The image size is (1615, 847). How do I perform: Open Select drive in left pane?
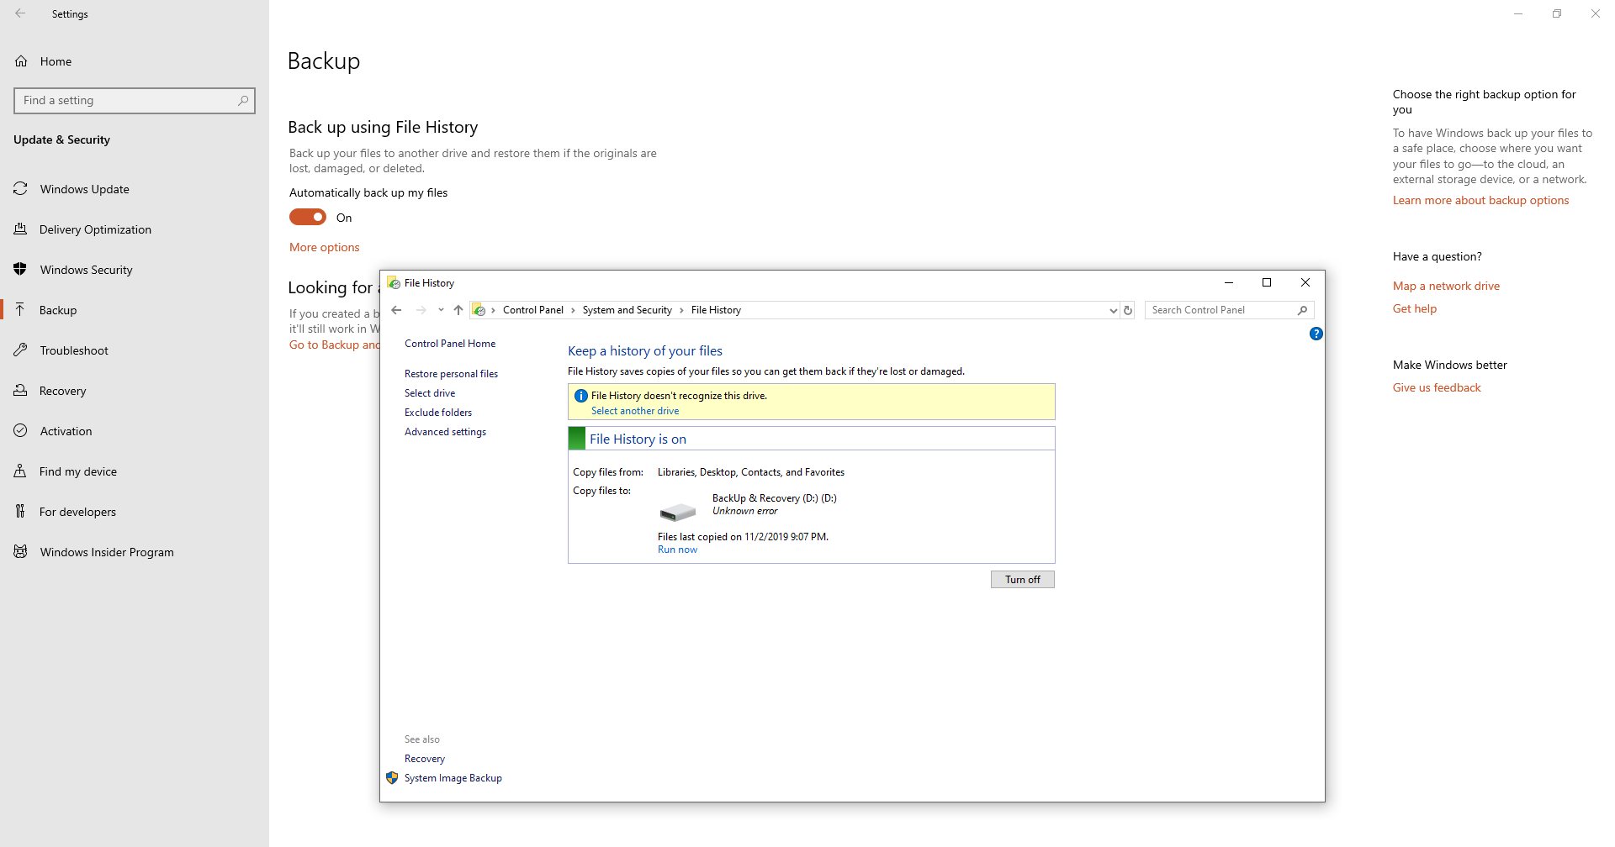[x=430, y=393]
